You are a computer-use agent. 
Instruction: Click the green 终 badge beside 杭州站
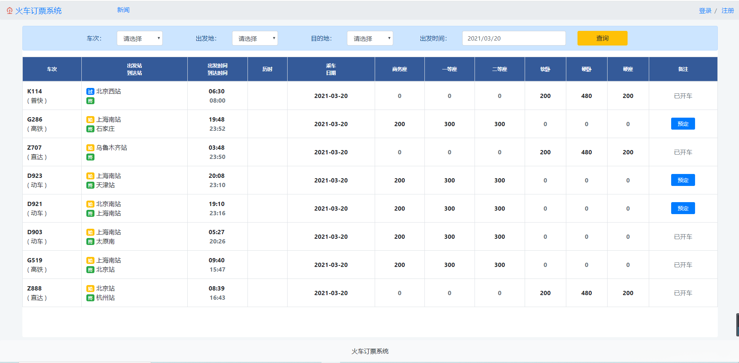click(90, 298)
